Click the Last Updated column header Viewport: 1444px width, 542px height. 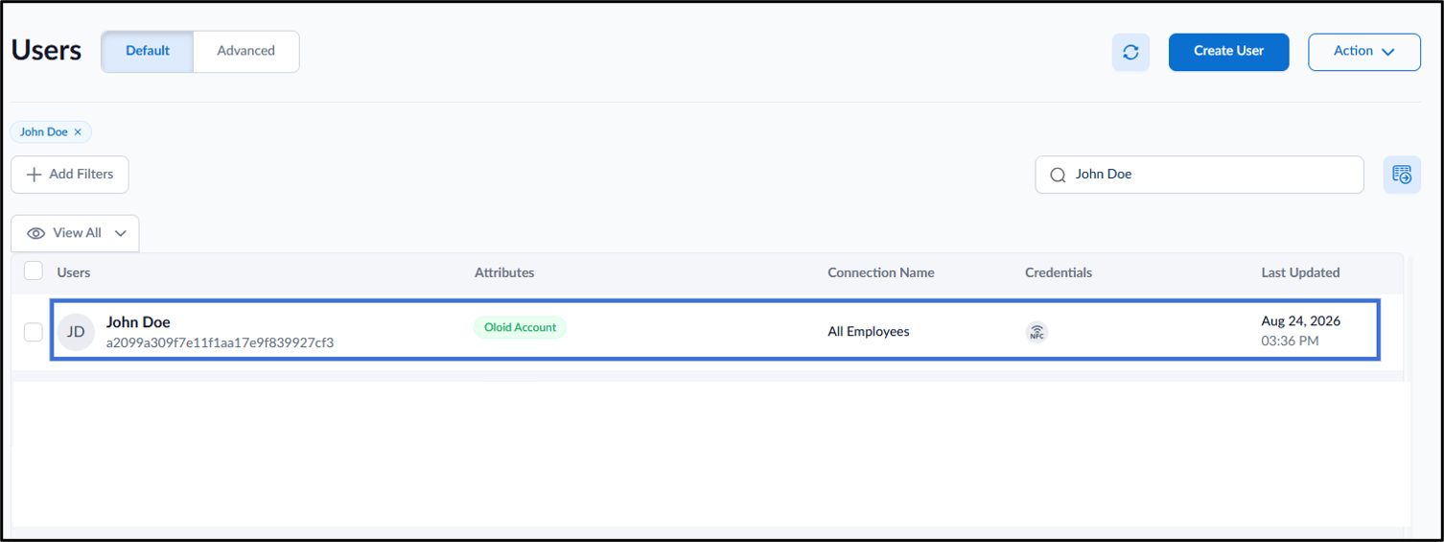tap(1300, 272)
